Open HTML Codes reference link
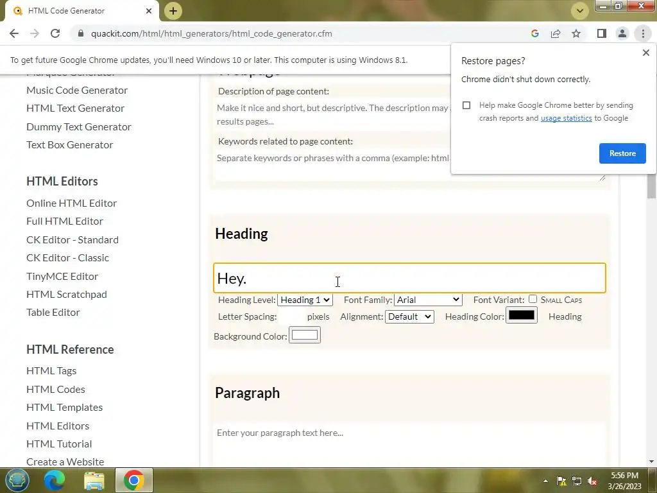The image size is (657, 493). pos(56,389)
